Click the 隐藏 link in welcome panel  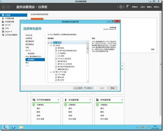point(152,50)
